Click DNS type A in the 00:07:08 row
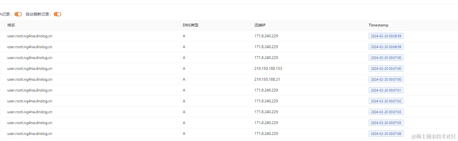This screenshot has height=141, width=458. (x=184, y=133)
